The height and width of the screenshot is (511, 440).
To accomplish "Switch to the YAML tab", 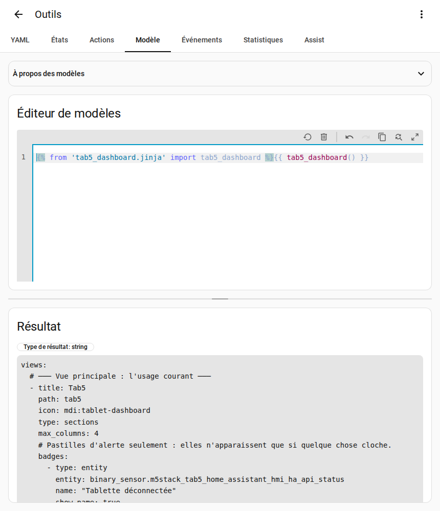I will coord(20,40).
